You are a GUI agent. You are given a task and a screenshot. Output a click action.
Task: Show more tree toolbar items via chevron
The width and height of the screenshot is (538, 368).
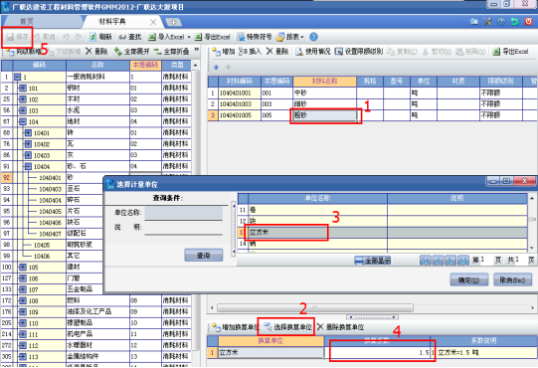pyautogui.click(x=196, y=50)
